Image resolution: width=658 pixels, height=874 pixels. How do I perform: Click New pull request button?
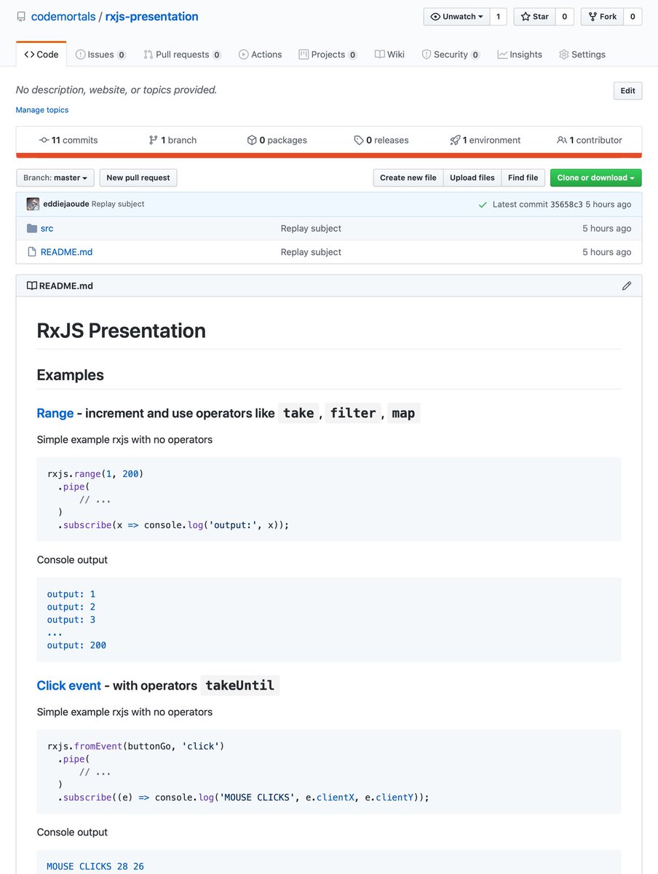click(138, 178)
